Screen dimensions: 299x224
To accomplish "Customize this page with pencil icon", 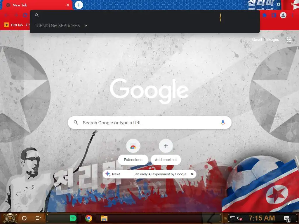I will [290, 203].
